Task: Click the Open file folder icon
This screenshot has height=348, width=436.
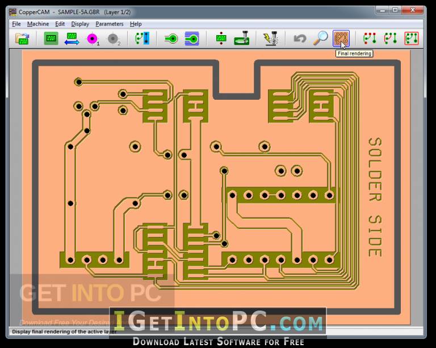Action: click(22, 39)
